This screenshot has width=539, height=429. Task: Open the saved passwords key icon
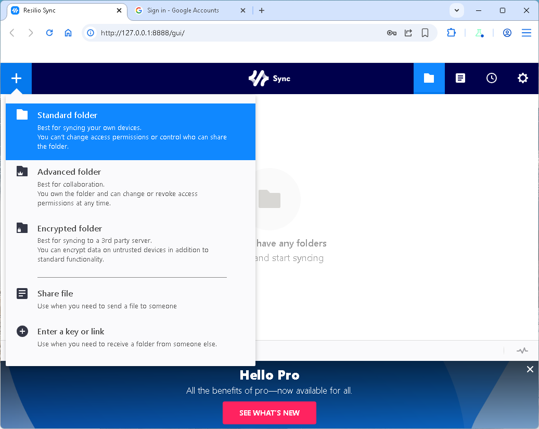(392, 33)
